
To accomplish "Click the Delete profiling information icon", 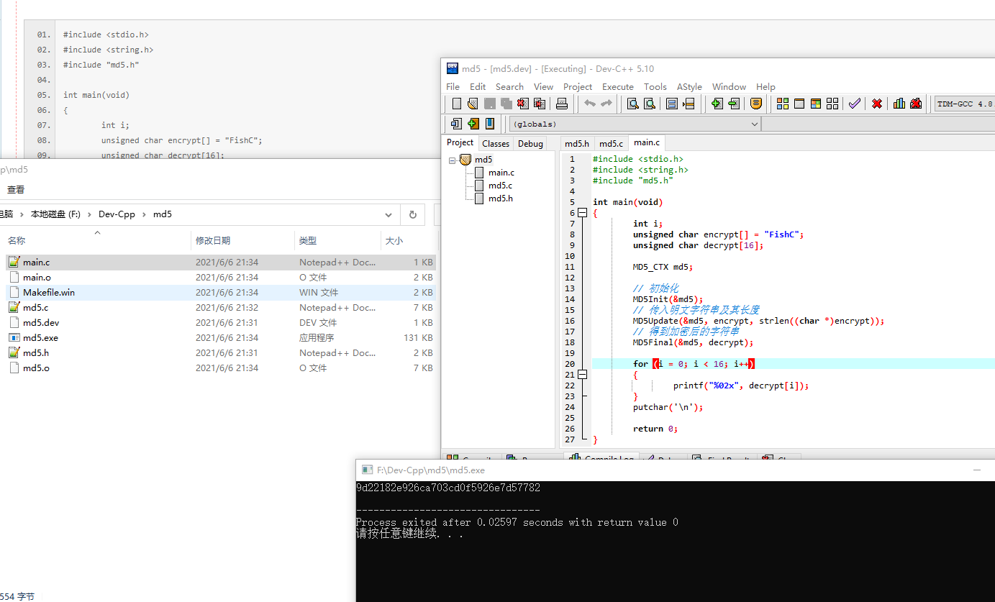I will [916, 104].
